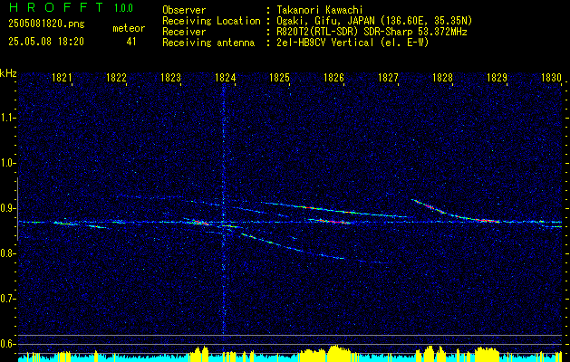570x362 pixels.
Task: Click the 1824 time marker
Action: tap(225, 78)
